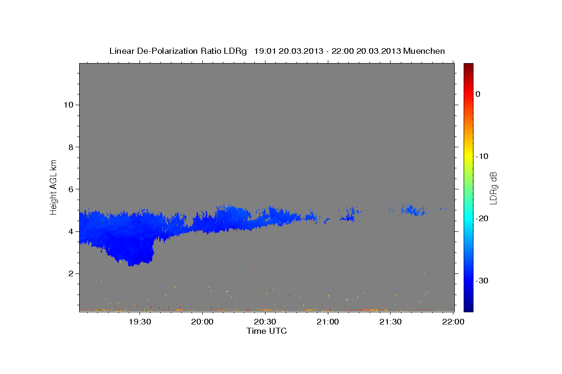This screenshot has width=562, height=374.
Task: Click the end date '22:00 20.03.2013' in title
Action: click(x=366, y=51)
